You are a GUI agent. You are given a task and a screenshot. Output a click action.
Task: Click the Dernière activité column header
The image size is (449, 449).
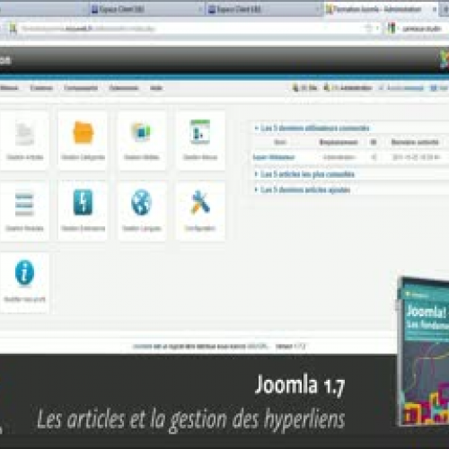415,142
